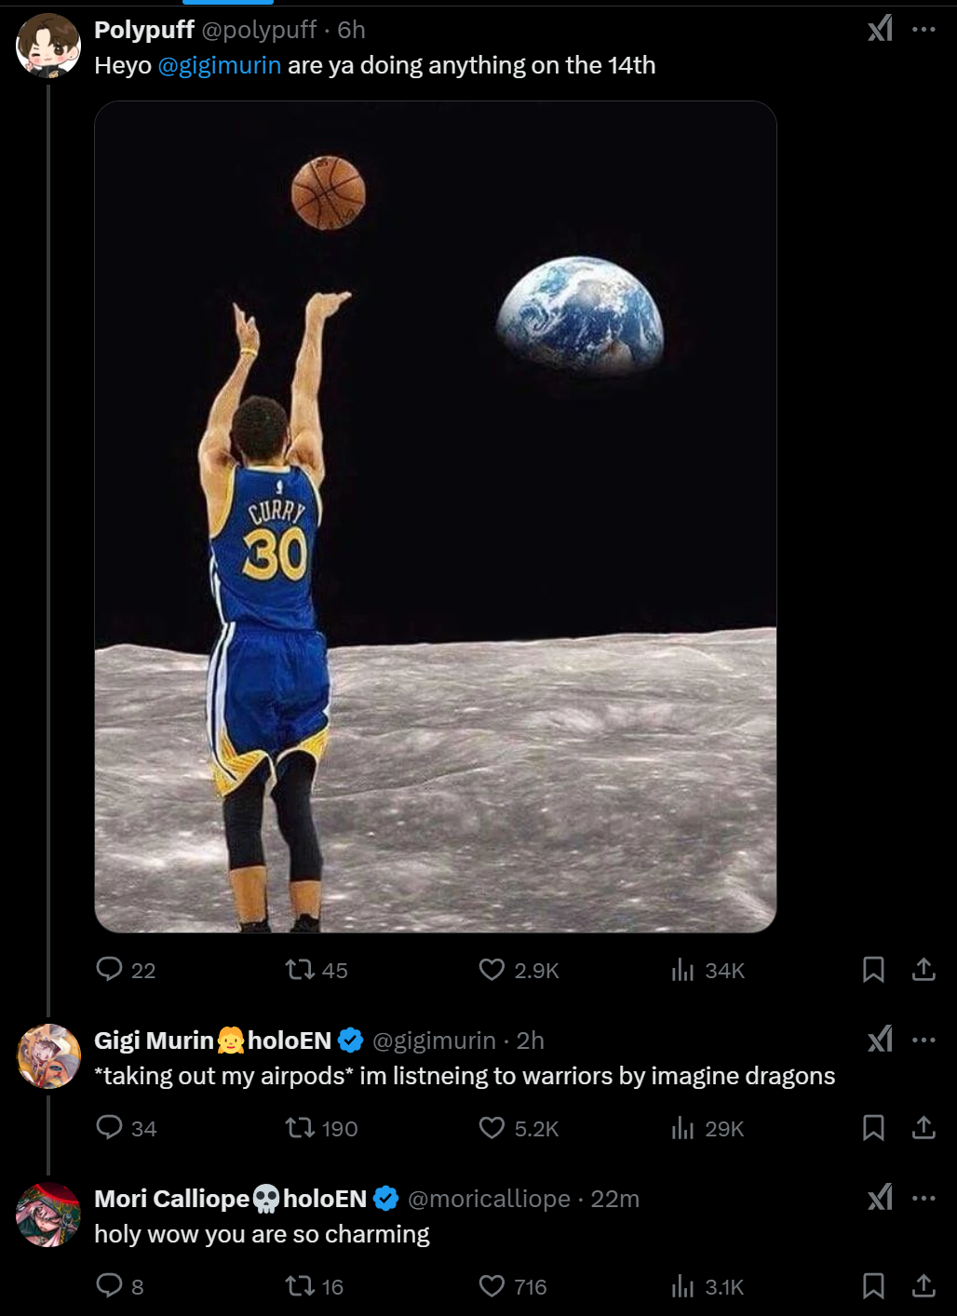Share Polypuff's tweet
The image size is (957, 1316).
click(923, 970)
